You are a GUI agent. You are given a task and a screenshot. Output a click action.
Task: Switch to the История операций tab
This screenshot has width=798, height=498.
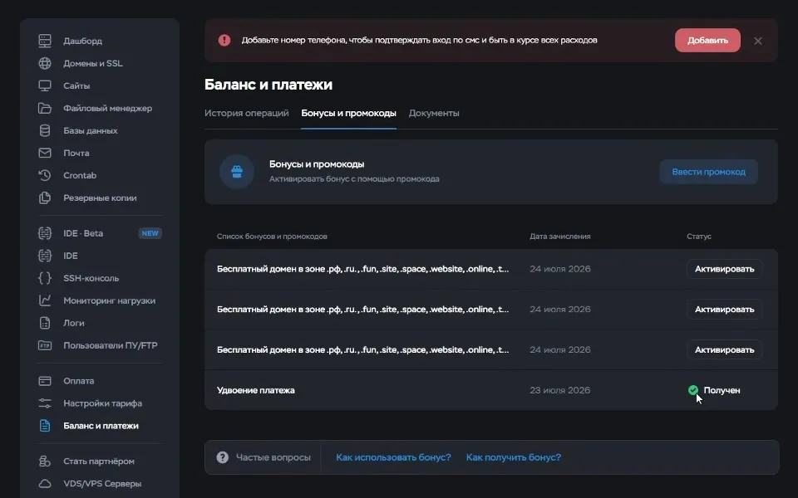click(x=246, y=114)
